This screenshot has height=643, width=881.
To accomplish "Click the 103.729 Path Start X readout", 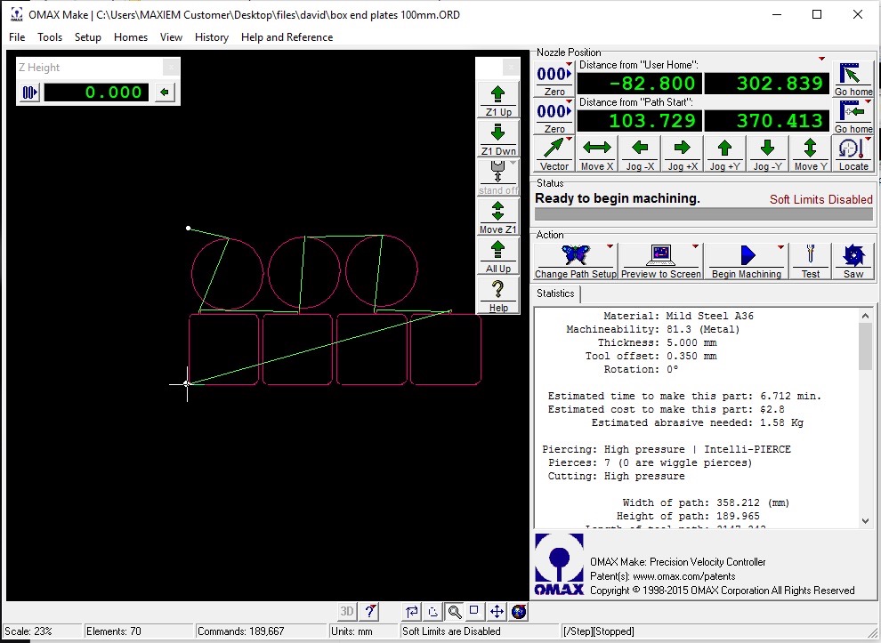I will [x=640, y=121].
